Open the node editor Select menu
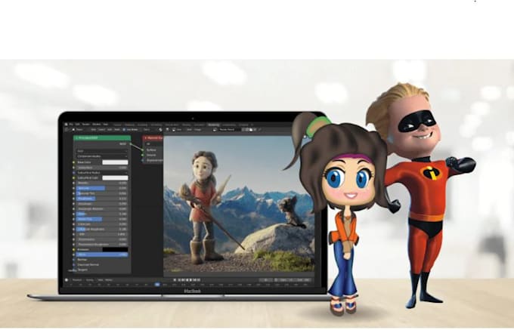Image resolution: width=514 pixels, height=330 pixels. pos(101,130)
